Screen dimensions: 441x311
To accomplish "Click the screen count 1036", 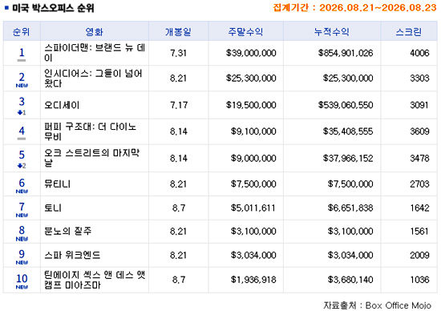I will (419, 280).
